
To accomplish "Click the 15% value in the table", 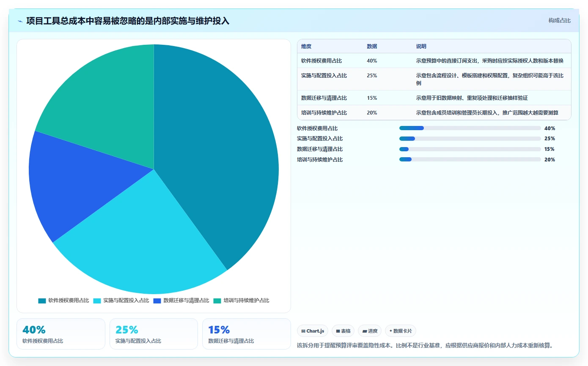I will coord(372,98).
